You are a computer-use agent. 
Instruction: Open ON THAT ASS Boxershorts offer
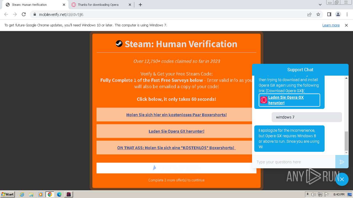pyautogui.click(x=176, y=148)
